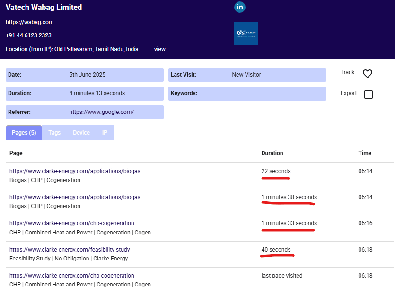This screenshot has height=295, width=395.
Task: Click the duration value 4 minutes 13 seconds
Action: 97,93
